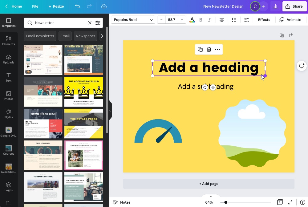The height and width of the screenshot is (207, 308).
Task: Open the Share menu
Action: (x=294, y=6)
